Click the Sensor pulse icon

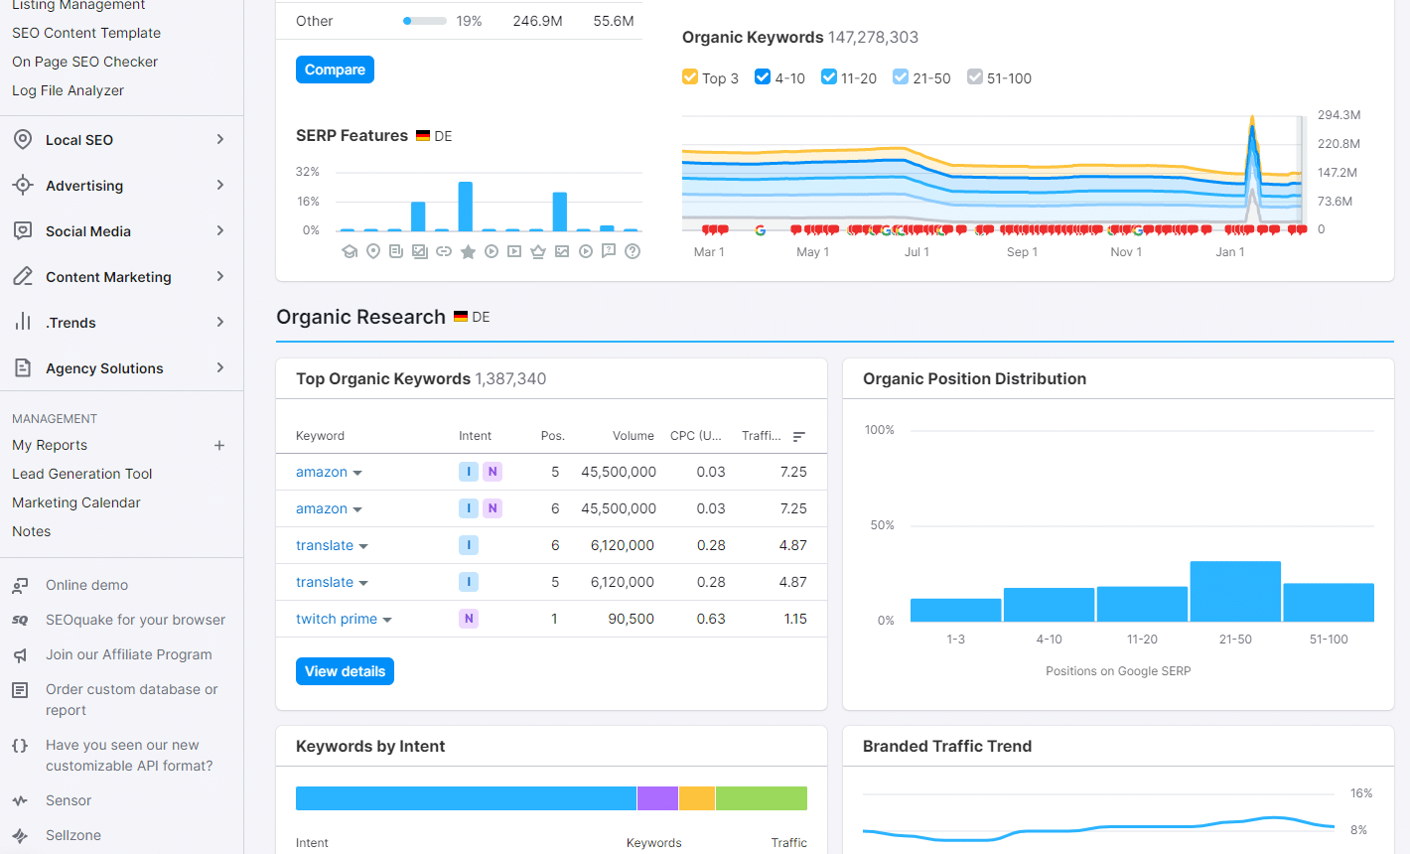click(20, 801)
